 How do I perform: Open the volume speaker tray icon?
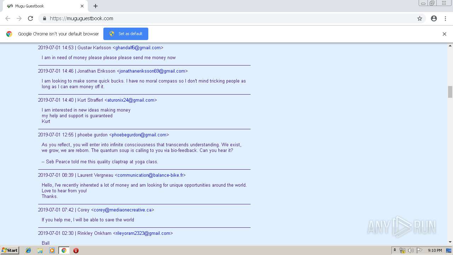411,250
